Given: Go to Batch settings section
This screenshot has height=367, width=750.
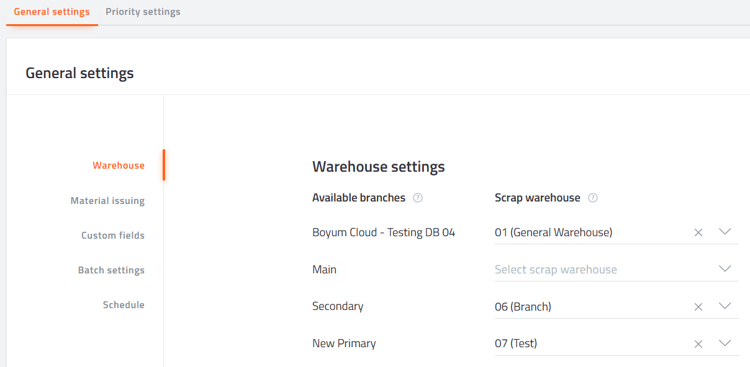Looking at the screenshot, I should (x=111, y=270).
